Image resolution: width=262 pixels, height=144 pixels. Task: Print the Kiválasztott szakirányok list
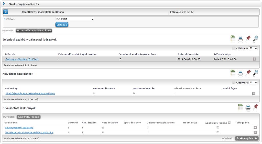pyautogui.click(x=248, y=107)
